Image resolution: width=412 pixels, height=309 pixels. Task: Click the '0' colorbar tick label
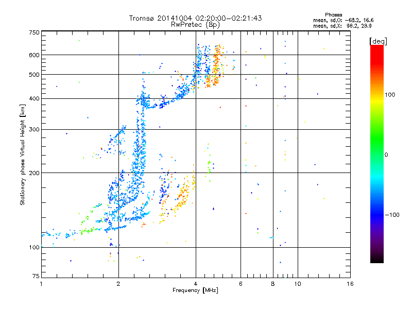tap(386, 154)
